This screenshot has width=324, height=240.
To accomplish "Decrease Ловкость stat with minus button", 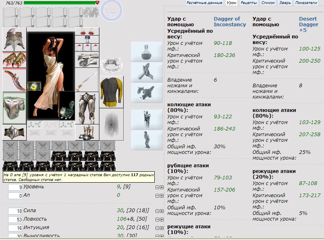I will click(157, 219).
